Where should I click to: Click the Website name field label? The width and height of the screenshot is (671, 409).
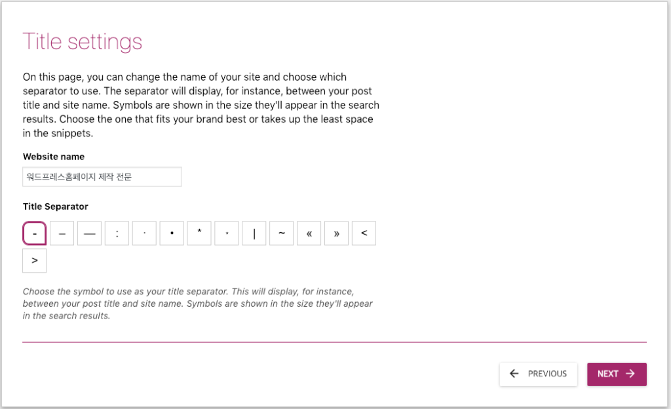54,157
